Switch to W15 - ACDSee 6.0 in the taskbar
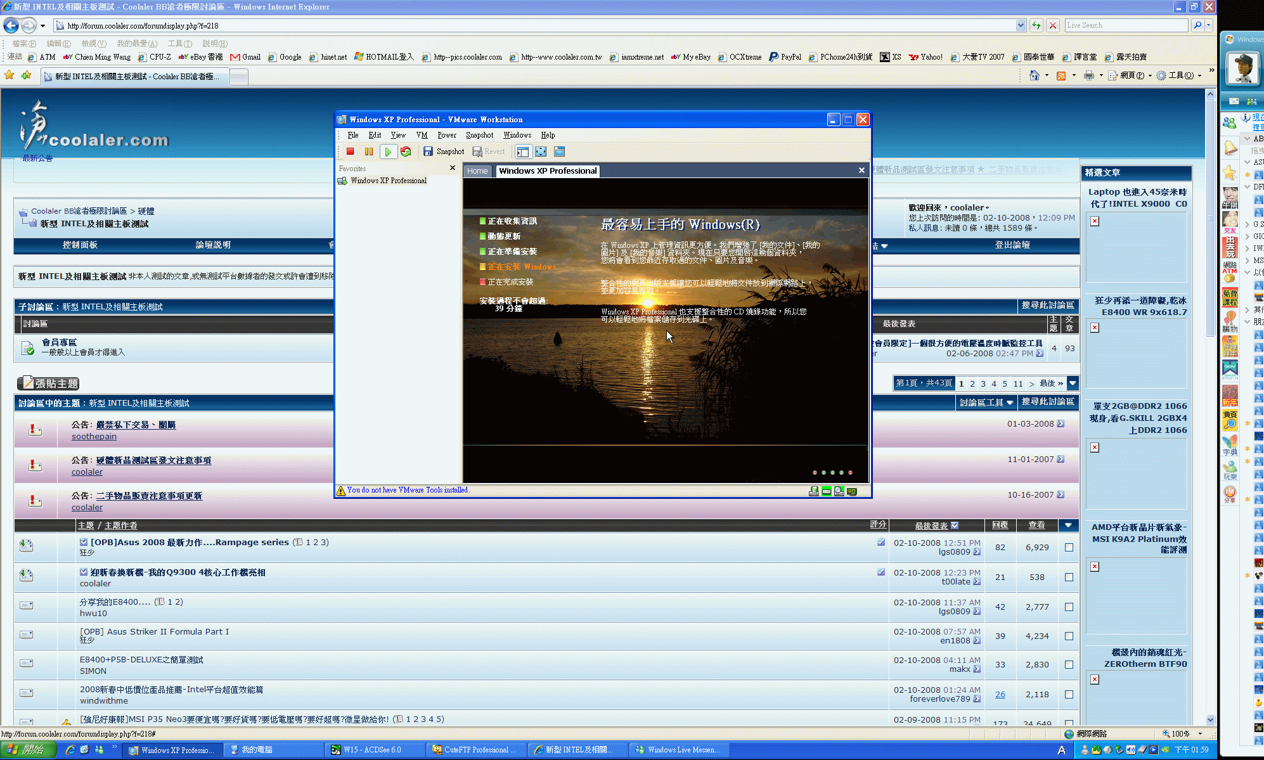Image resolution: width=1264 pixels, height=760 pixels. pos(374,750)
